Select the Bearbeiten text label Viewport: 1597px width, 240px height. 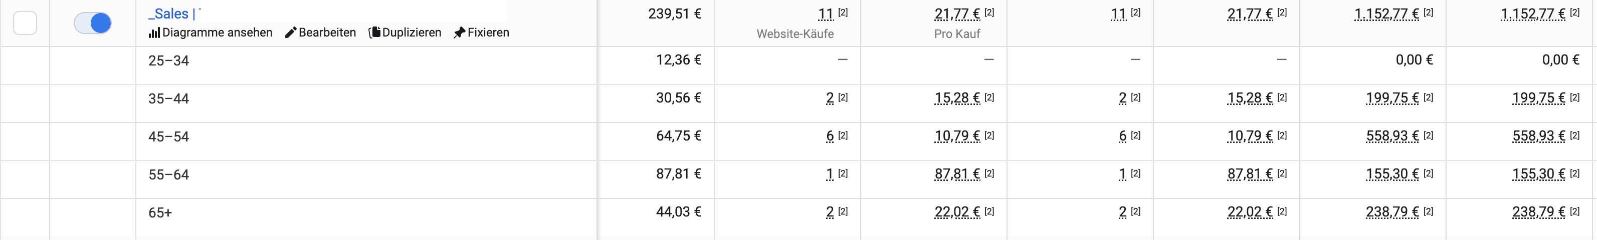[327, 33]
